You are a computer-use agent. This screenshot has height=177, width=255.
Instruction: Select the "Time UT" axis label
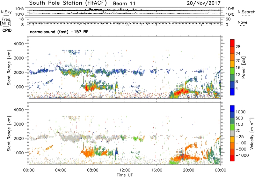[x=125, y=175]
